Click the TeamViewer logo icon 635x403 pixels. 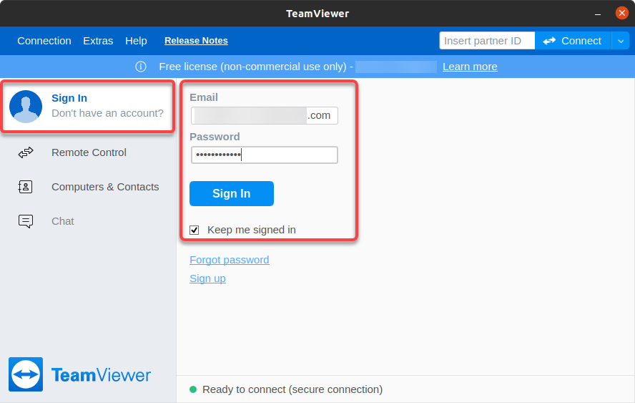click(x=26, y=374)
